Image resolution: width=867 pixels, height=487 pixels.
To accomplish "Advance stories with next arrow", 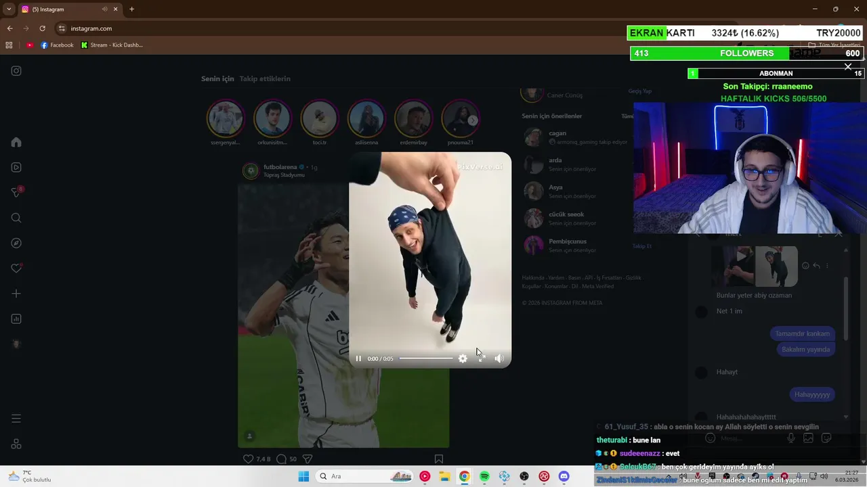I will coord(473,120).
